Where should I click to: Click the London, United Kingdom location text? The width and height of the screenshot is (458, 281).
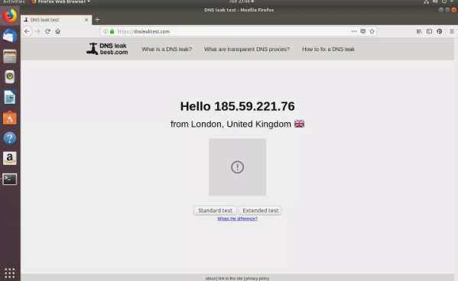click(241, 124)
